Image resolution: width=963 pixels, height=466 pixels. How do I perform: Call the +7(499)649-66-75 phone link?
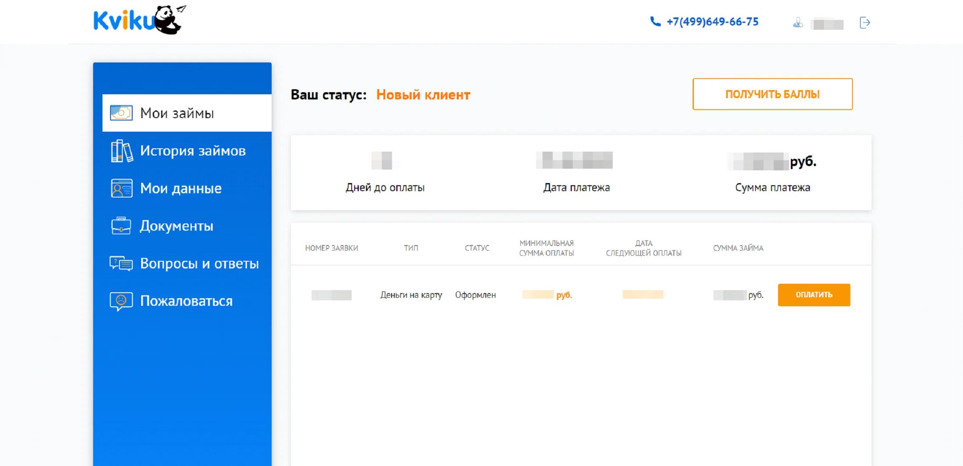click(x=713, y=22)
